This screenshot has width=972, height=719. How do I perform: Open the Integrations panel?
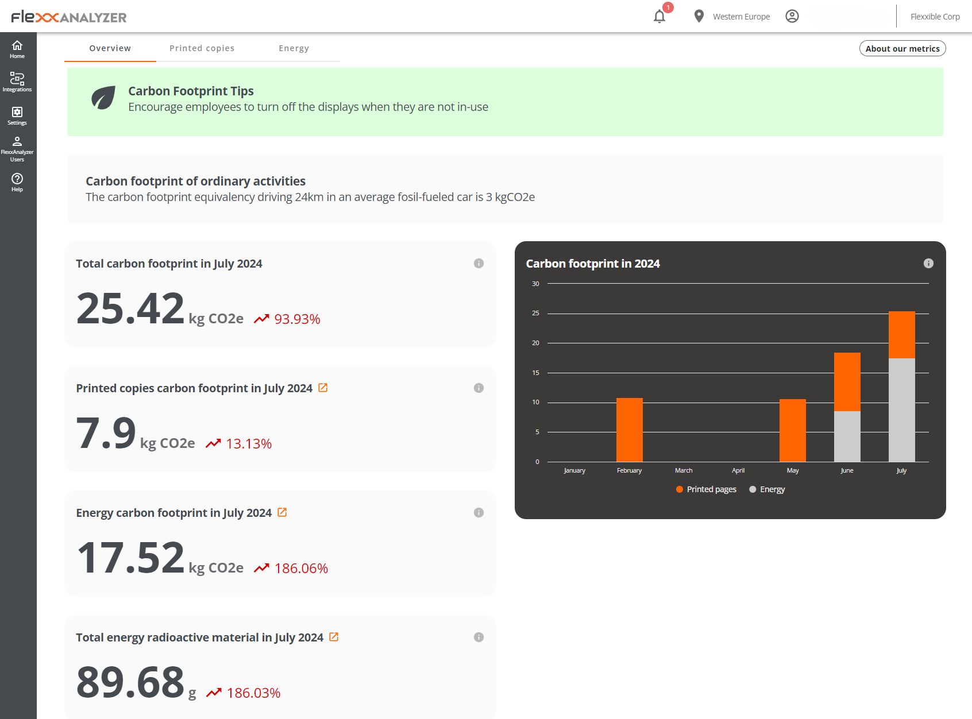point(17,81)
